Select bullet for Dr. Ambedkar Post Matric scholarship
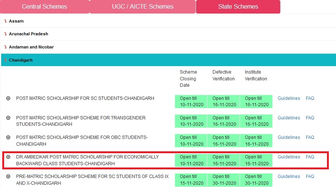Viewport: 336px width, 187px height. [8, 157]
